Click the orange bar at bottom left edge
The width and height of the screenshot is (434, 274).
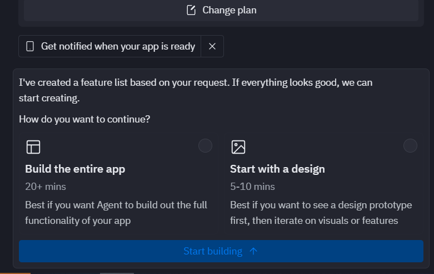point(15,273)
